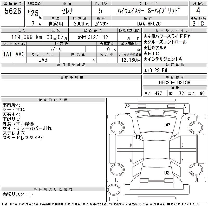
Task: Select registration number 盛岡 312チ 12
Action: tap(93, 37)
